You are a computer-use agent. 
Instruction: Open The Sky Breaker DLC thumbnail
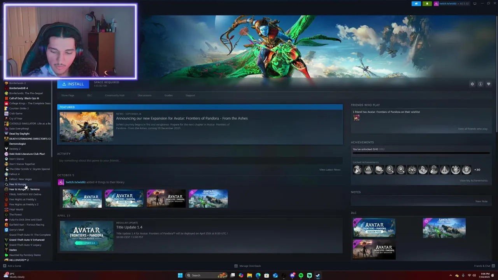point(374,249)
